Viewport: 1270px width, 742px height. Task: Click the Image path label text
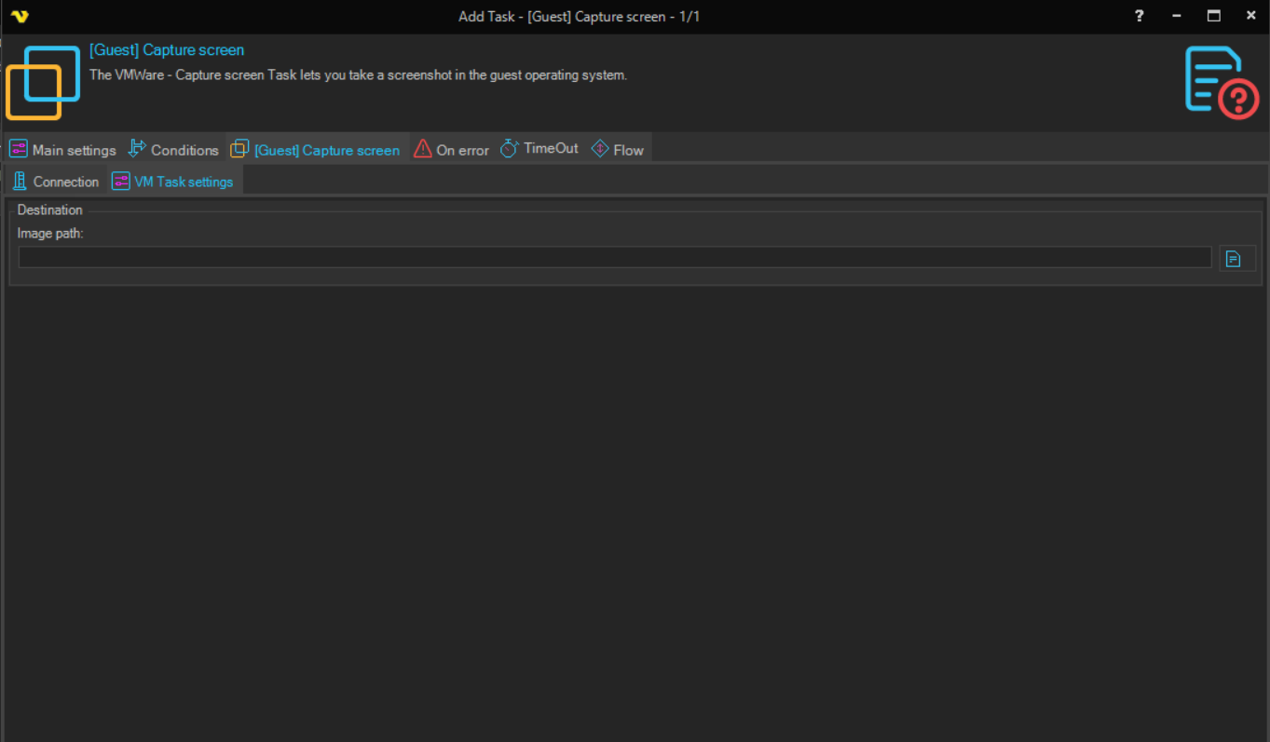[x=50, y=234]
